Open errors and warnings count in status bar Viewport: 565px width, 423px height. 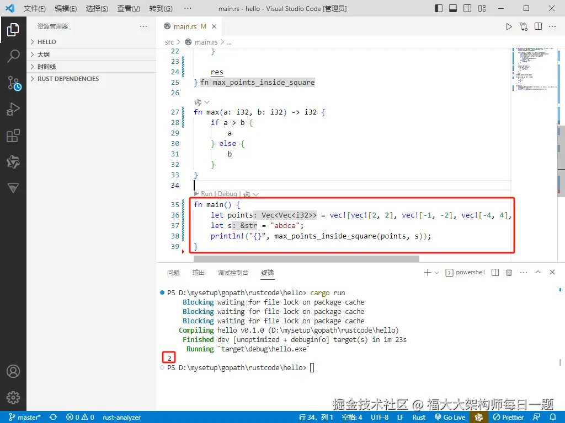coord(81,417)
